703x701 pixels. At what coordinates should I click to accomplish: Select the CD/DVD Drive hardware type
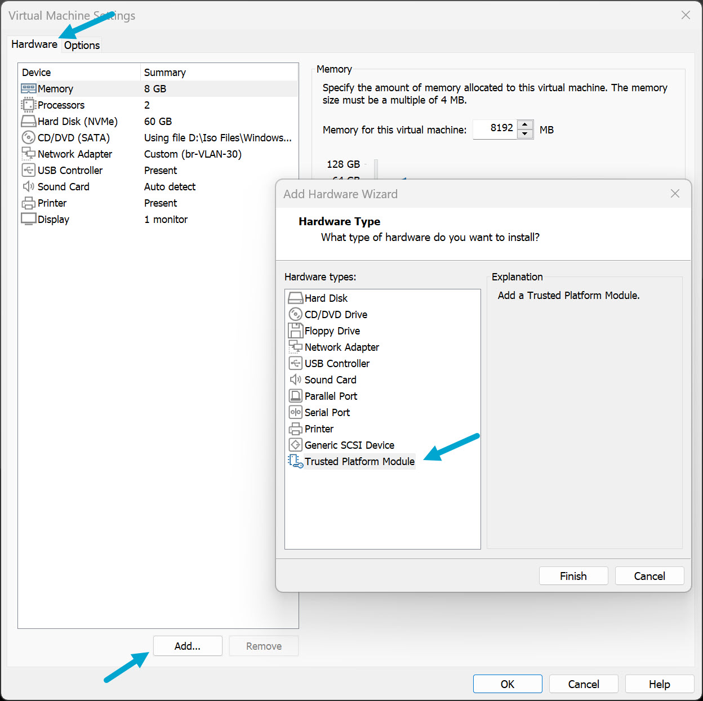(x=336, y=314)
